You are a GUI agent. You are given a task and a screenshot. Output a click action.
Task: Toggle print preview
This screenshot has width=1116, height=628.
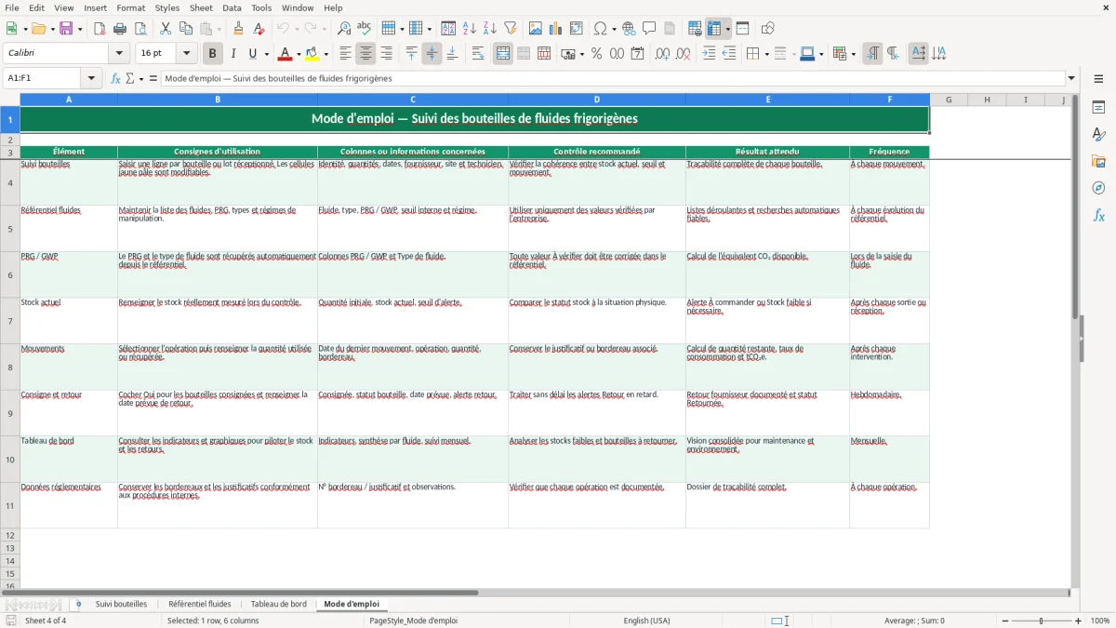140,29
